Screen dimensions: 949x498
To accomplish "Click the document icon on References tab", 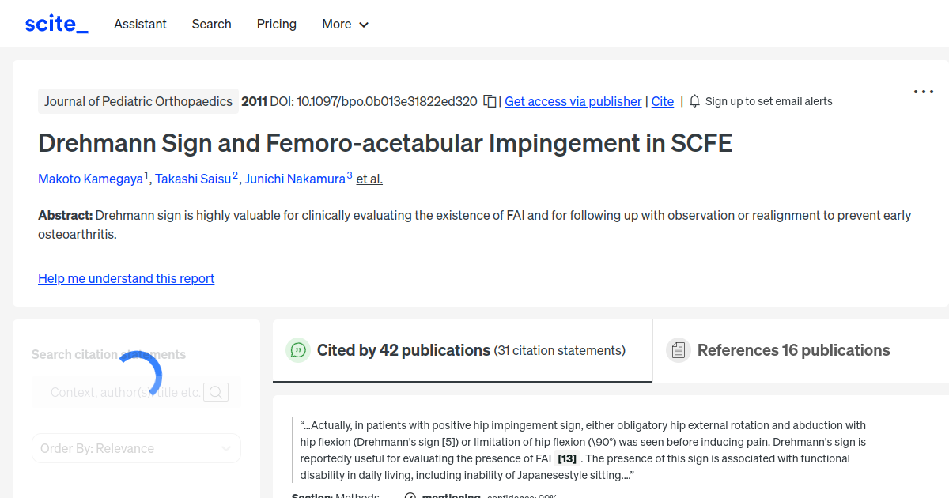I will pyautogui.click(x=679, y=349).
